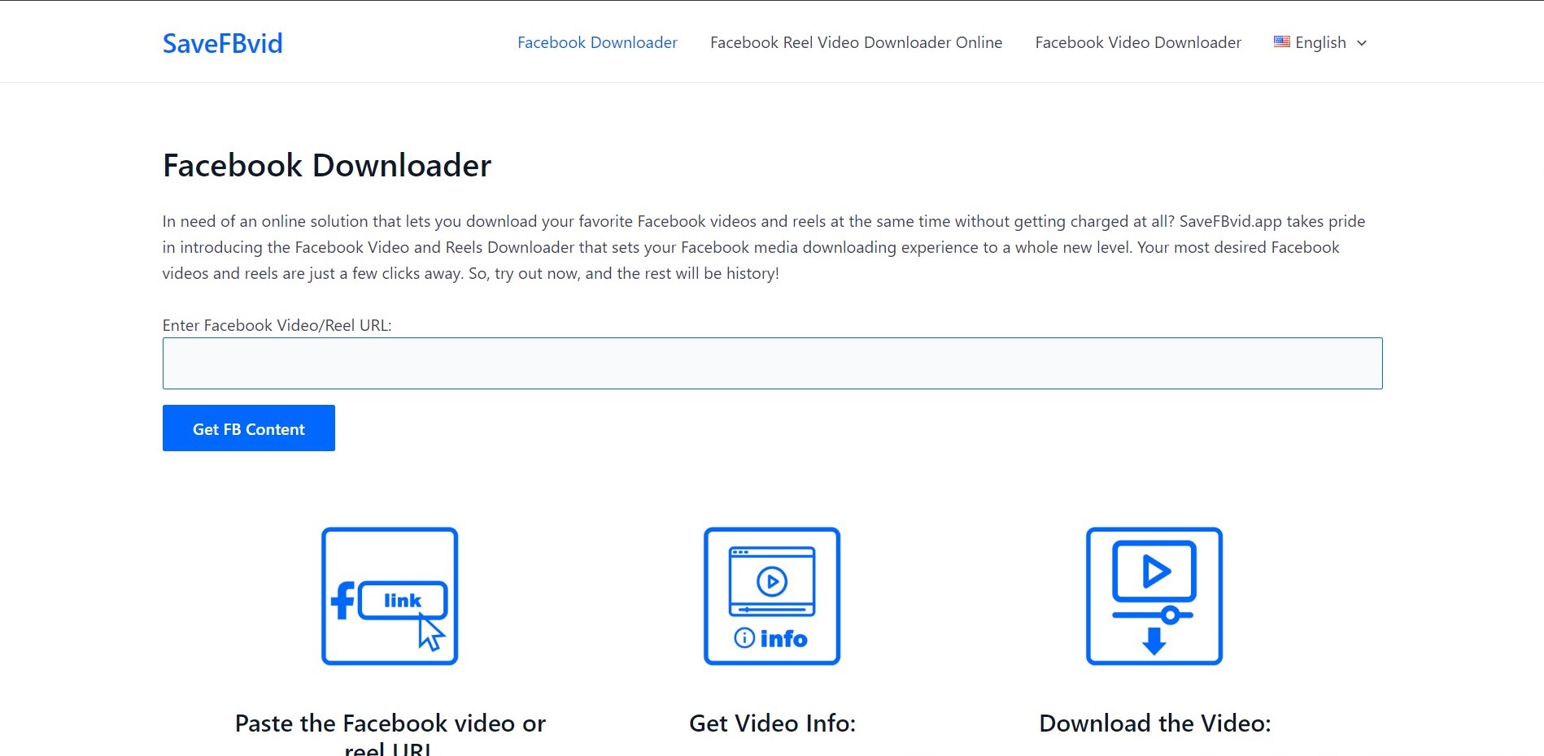This screenshot has height=756, width=1544.
Task: Click 'Enter Facebook Video/Reel URL:' label
Action: click(x=277, y=325)
